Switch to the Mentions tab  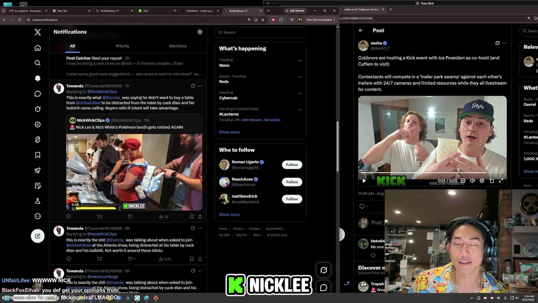click(x=178, y=46)
